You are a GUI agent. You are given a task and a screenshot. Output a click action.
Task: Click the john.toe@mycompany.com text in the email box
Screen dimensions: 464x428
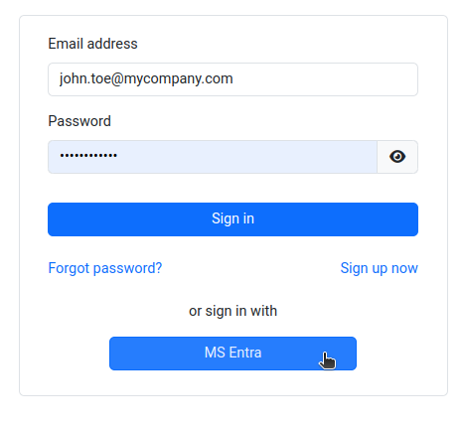pos(146,78)
